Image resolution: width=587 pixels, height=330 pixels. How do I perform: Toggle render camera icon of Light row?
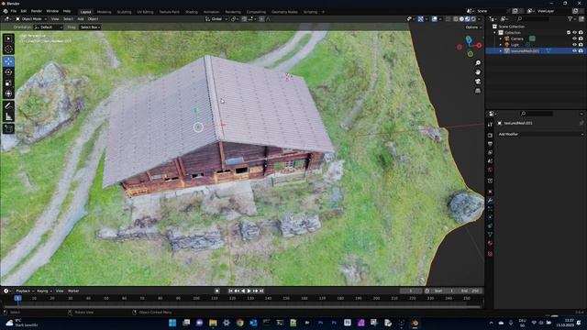581,45
